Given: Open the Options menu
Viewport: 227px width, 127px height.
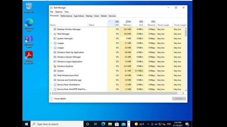Looking at the screenshot, I should point(59,12).
